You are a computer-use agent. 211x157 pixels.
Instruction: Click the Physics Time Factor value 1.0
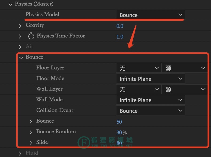click(x=120, y=37)
